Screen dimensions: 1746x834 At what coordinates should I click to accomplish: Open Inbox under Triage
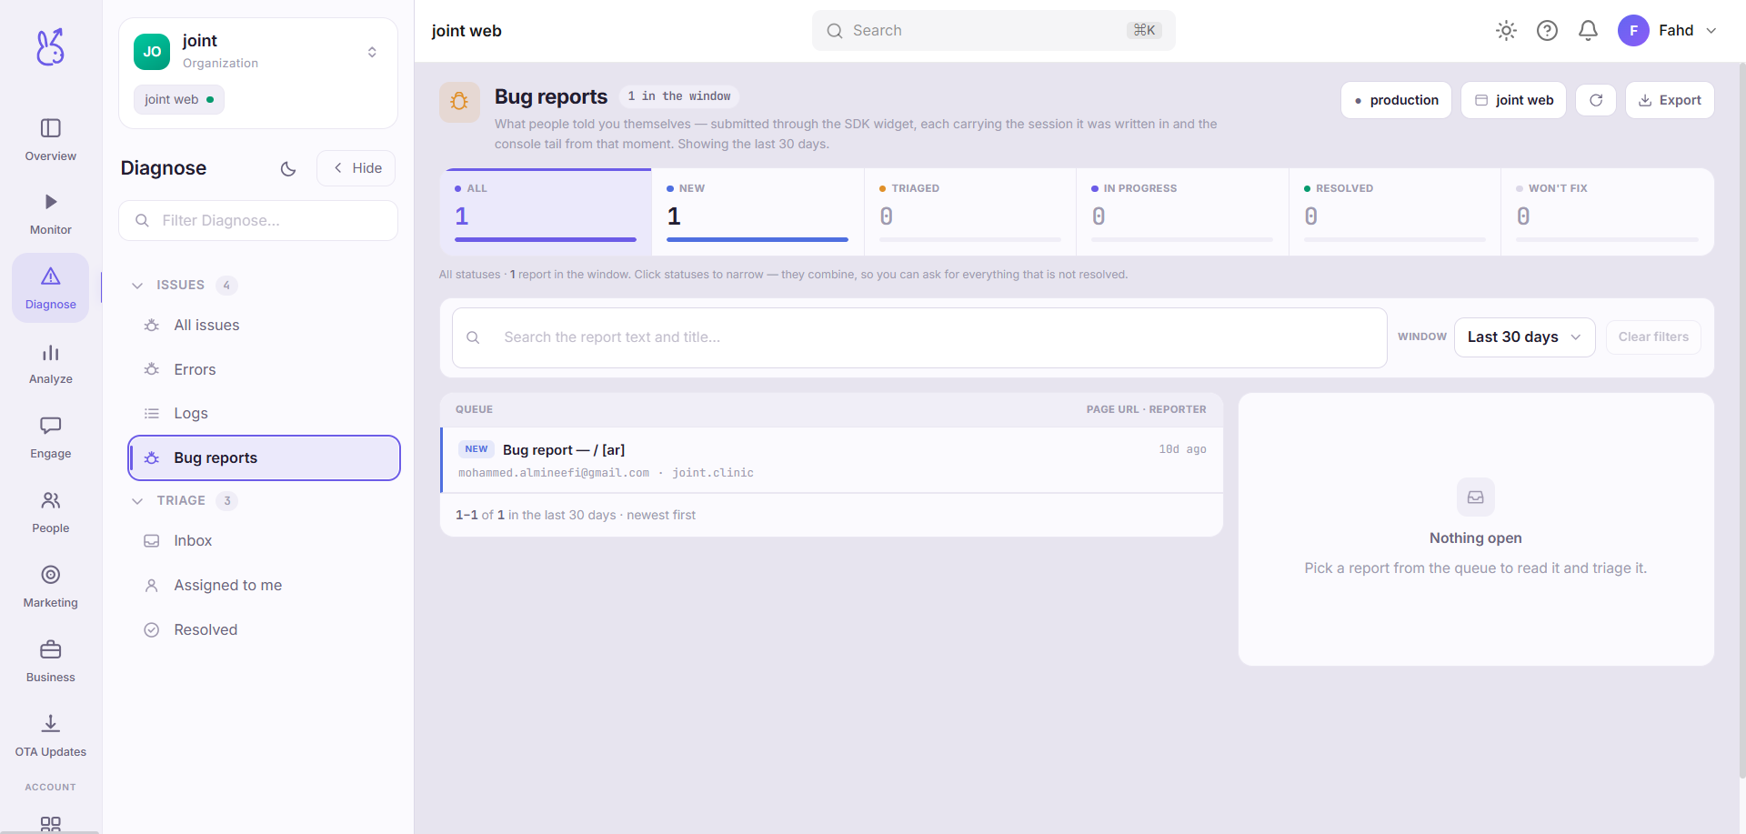[x=265, y=541]
